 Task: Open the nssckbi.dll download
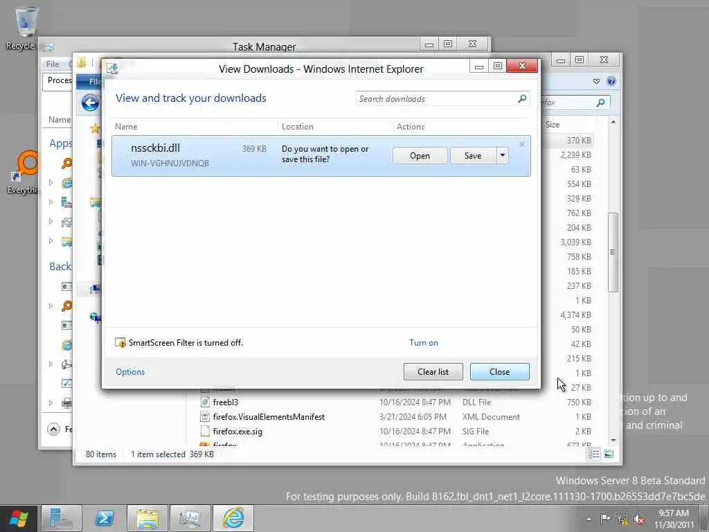(420, 156)
